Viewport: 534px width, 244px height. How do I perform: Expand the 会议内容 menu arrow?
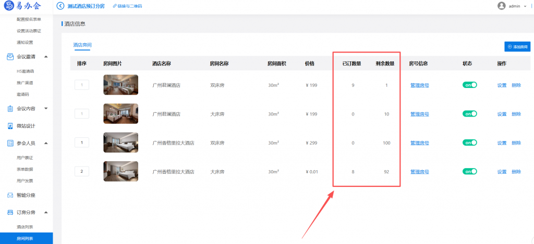pyautogui.click(x=46, y=109)
